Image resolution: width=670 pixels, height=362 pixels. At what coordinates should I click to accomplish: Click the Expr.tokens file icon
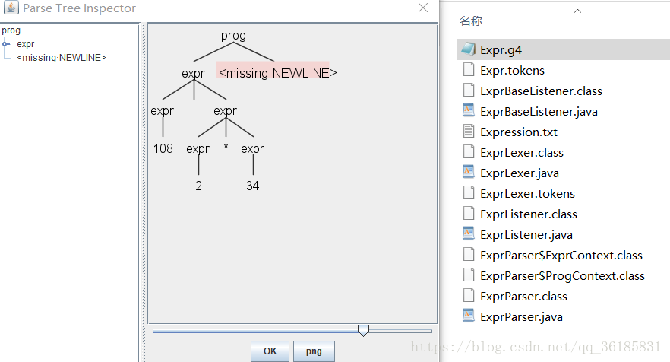click(x=469, y=70)
